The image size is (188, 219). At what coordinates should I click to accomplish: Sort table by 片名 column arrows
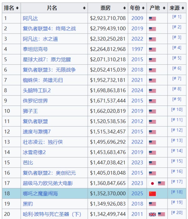pos(84,8)
